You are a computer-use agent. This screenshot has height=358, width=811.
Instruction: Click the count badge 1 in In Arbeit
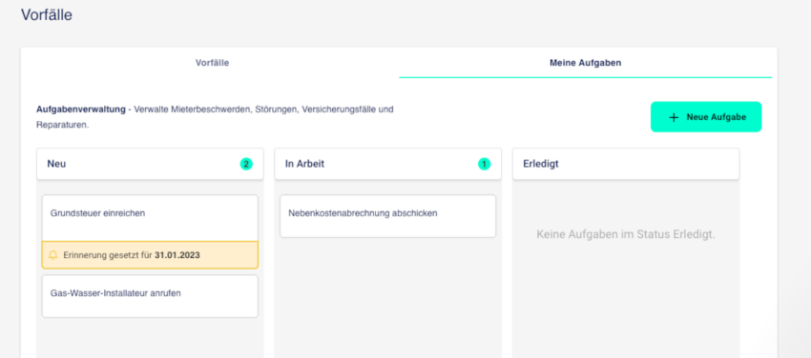tap(484, 164)
